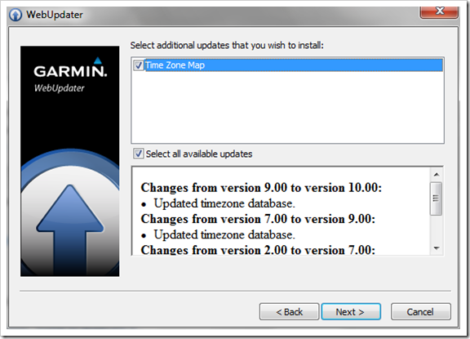Click the changelog scroll down arrow

[x=437, y=248]
